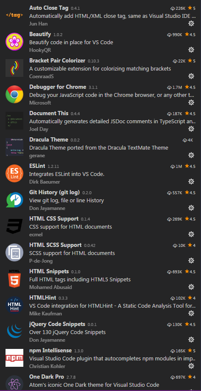Click the publisher name Microsoft
The height and width of the screenshot is (391, 201).
pos(40,103)
